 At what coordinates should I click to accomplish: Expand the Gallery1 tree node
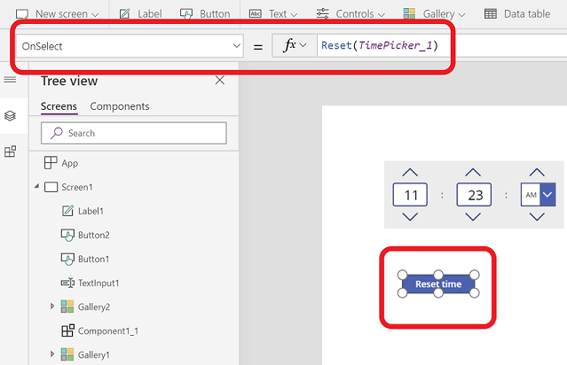(x=52, y=354)
